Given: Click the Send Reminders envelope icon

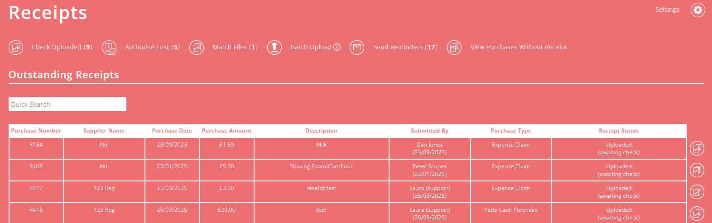Looking at the screenshot, I should pos(357,47).
